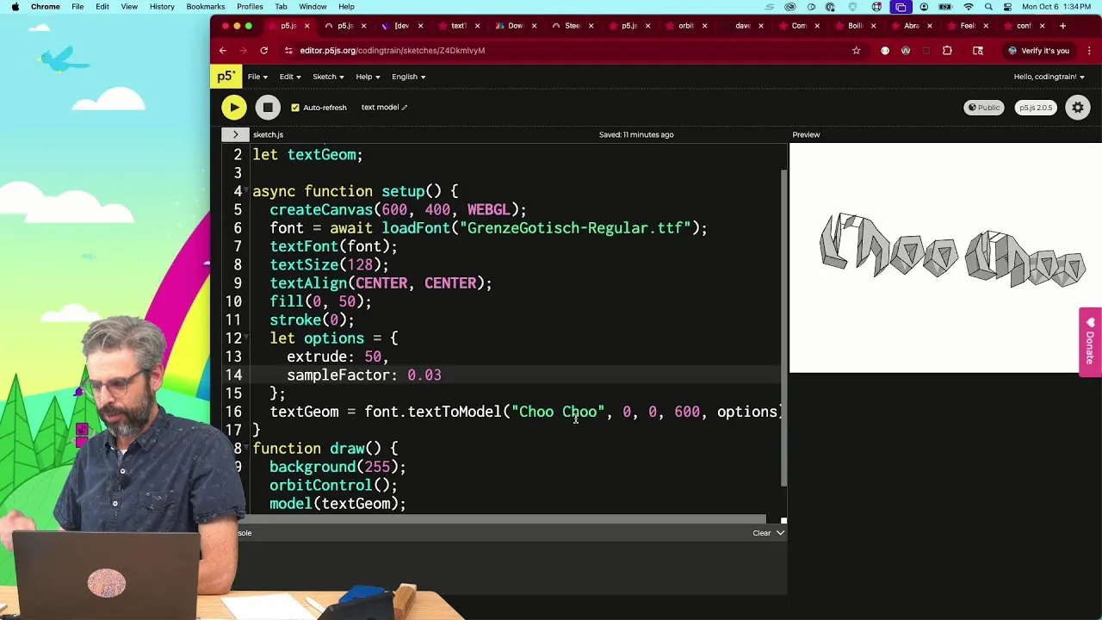The image size is (1102, 620).
Task: Bookmark this page with star icon
Action: [856, 51]
